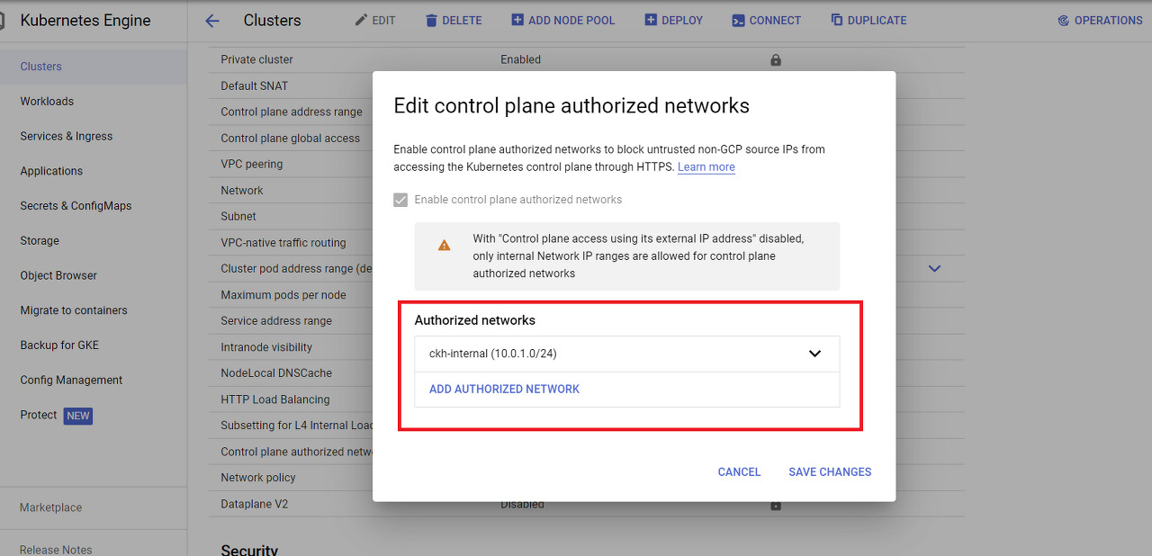Click the Learn more link
This screenshot has width=1152, height=556.
tap(706, 167)
